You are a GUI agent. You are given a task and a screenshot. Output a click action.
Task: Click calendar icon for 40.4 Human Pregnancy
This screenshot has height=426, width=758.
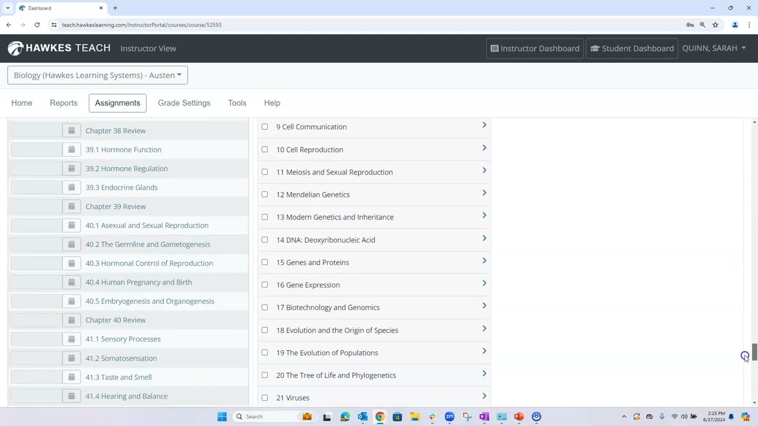point(71,282)
